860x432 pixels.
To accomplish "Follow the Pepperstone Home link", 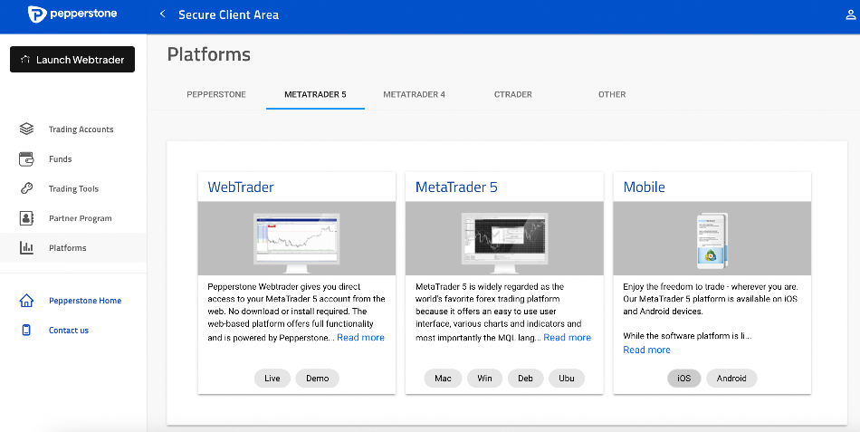I will (x=85, y=301).
